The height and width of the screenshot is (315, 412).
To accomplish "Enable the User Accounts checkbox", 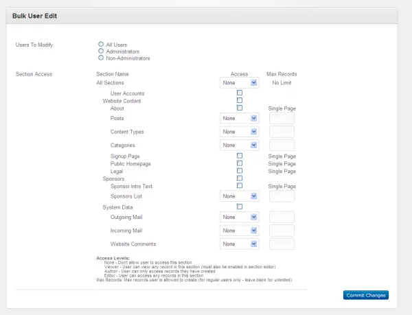I will point(240,93).
